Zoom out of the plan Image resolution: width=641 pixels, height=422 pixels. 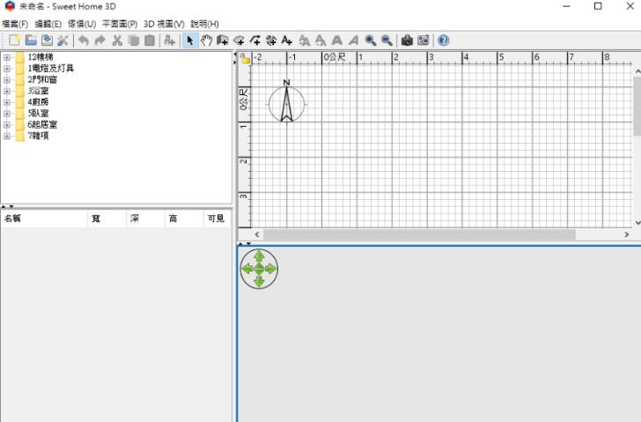coord(387,40)
